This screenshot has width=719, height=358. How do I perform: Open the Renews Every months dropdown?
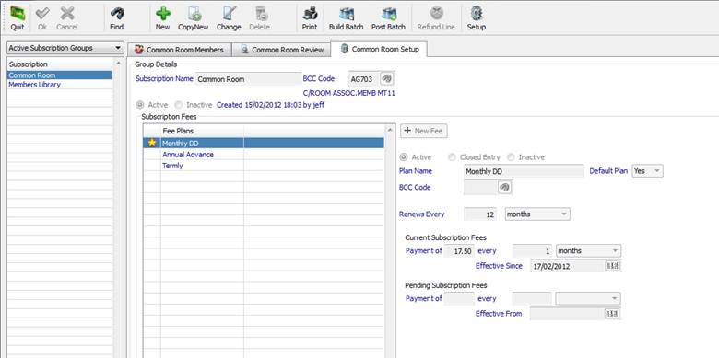[537, 214]
